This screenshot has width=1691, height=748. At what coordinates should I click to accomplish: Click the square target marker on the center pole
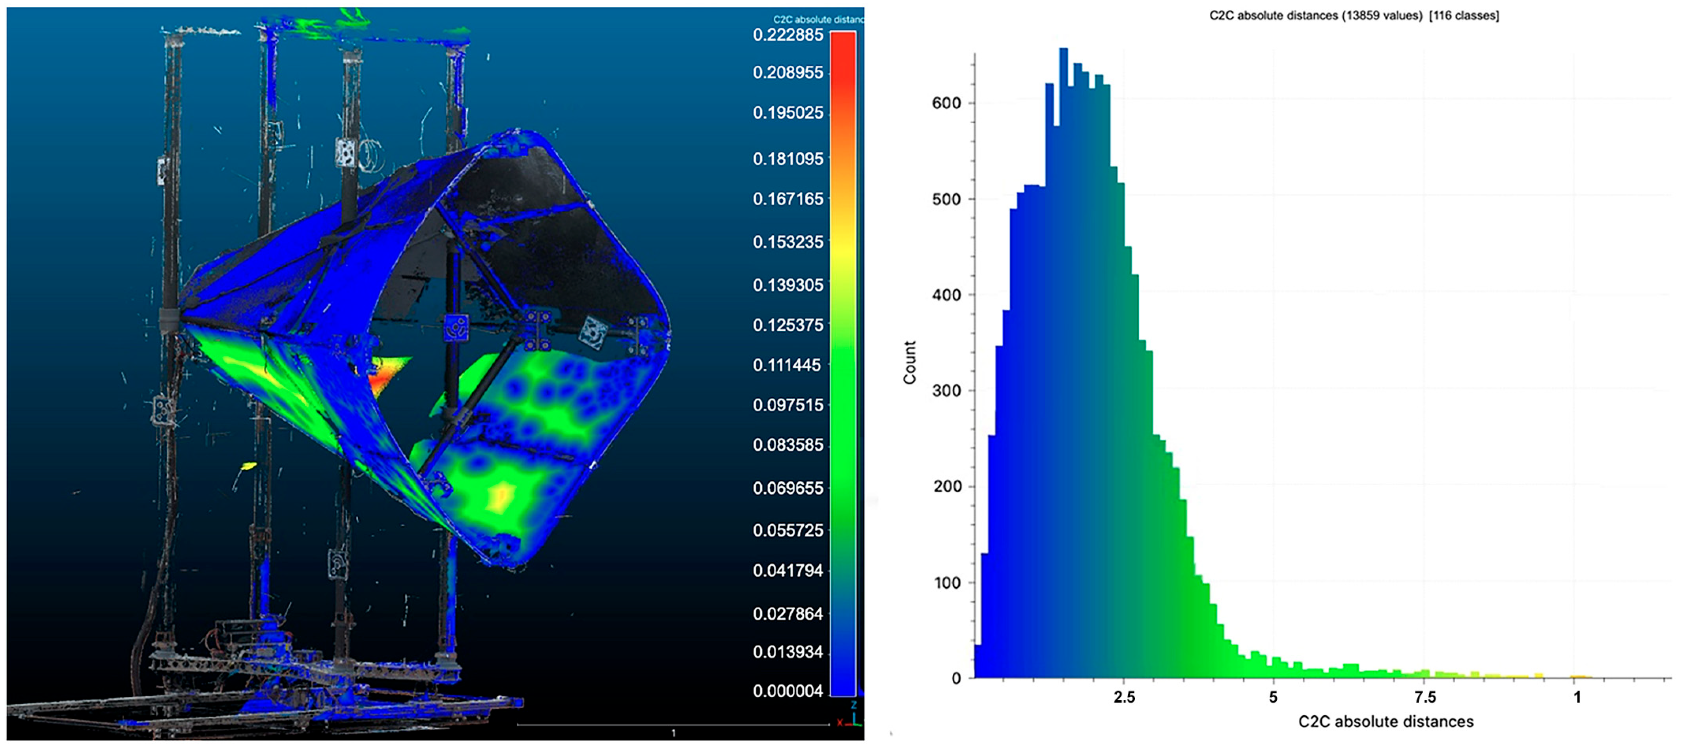tap(456, 327)
